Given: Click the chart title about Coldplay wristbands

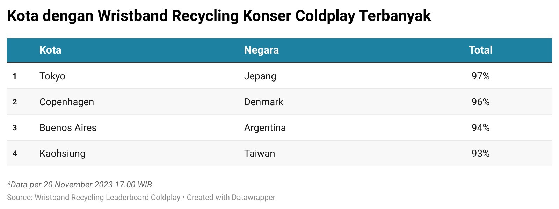Looking at the screenshot, I should coord(219,16).
